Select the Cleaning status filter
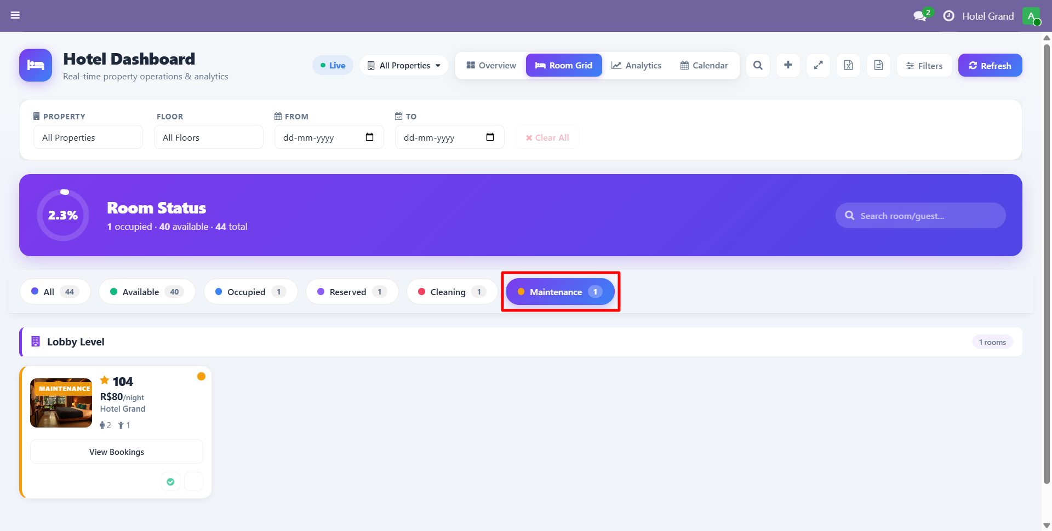This screenshot has width=1052, height=531. coord(451,292)
